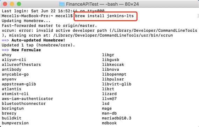Click the formula name 'aws-iam-authenticator'
Screen dimensions: 199x127
point(27,99)
